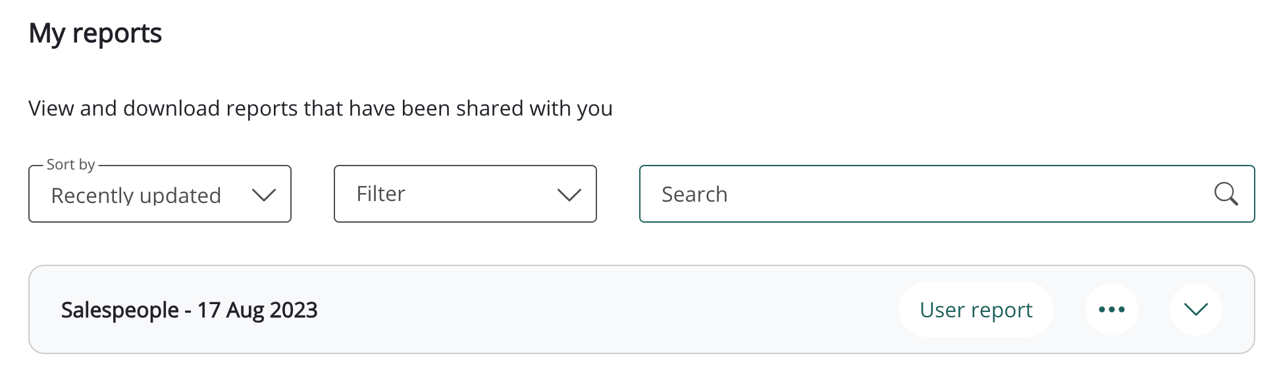The width and height of the screenshot is (1281, 381).
Task: Open the Filter dropdown
Action: coord(465,194)
